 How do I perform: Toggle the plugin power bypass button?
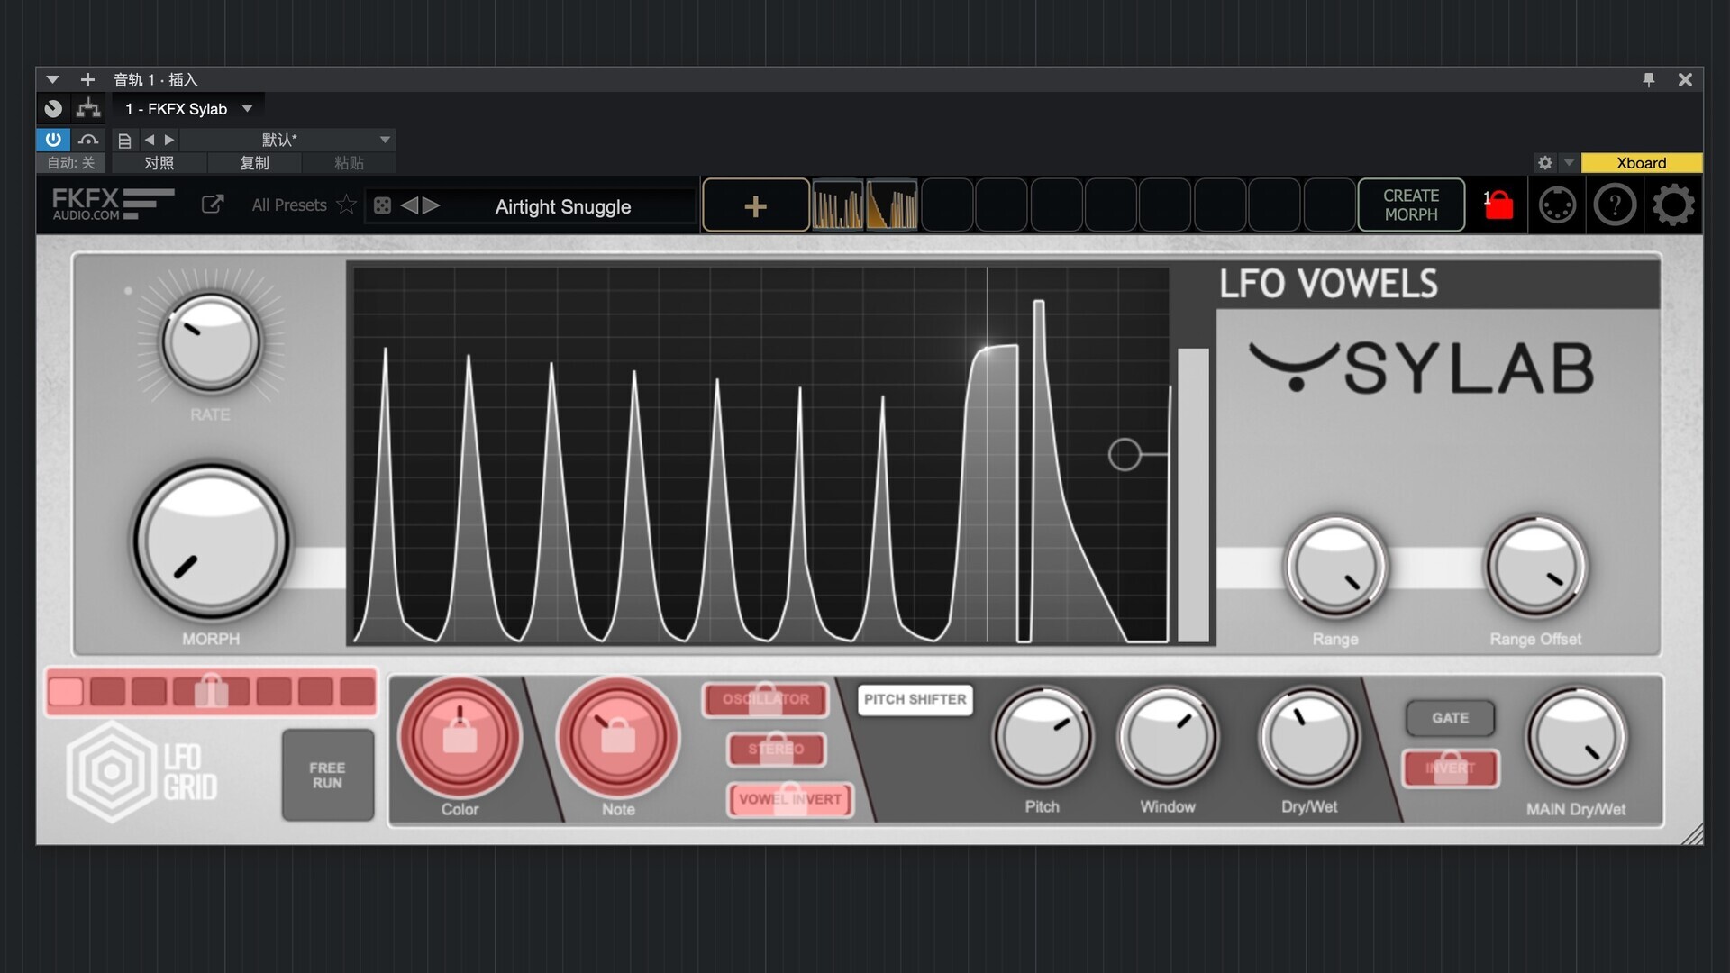(x=53, y=140)
